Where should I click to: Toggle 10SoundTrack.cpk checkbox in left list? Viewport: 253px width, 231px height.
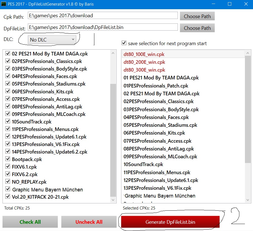click(8, 121)
